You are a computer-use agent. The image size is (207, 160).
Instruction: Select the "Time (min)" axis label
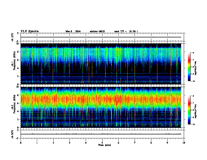pyautogui.click(x=105, y=145)
